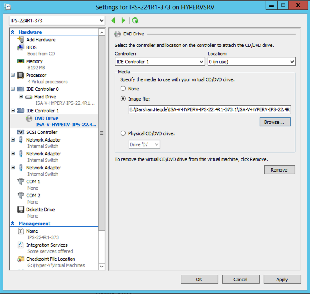310x294 pixels.
Task: Click the '4 Virtual processors' text
Action: pyautogui.click(x=47, y=82)
